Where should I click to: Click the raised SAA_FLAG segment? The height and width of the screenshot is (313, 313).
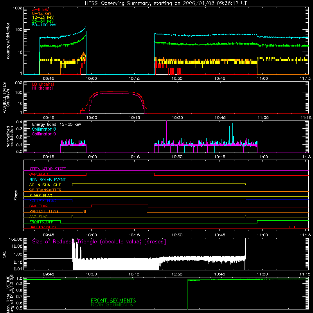[x=120, y=205]
